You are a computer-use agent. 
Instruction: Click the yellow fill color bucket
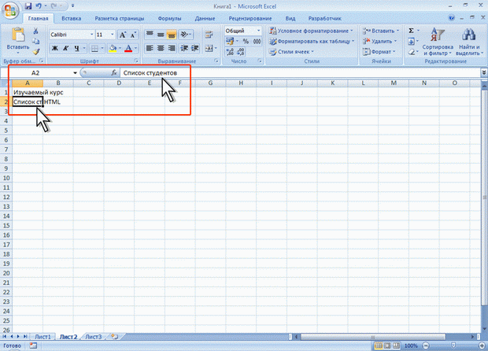tap(113, 48)
